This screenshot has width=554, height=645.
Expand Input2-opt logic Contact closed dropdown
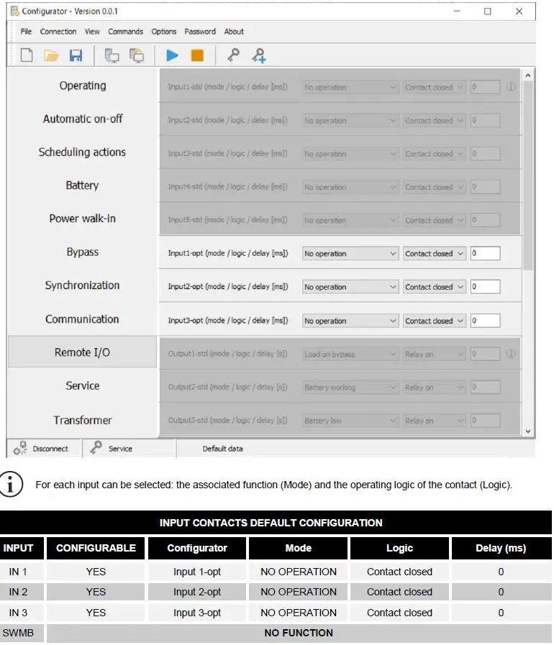click(x=435, y=287)
